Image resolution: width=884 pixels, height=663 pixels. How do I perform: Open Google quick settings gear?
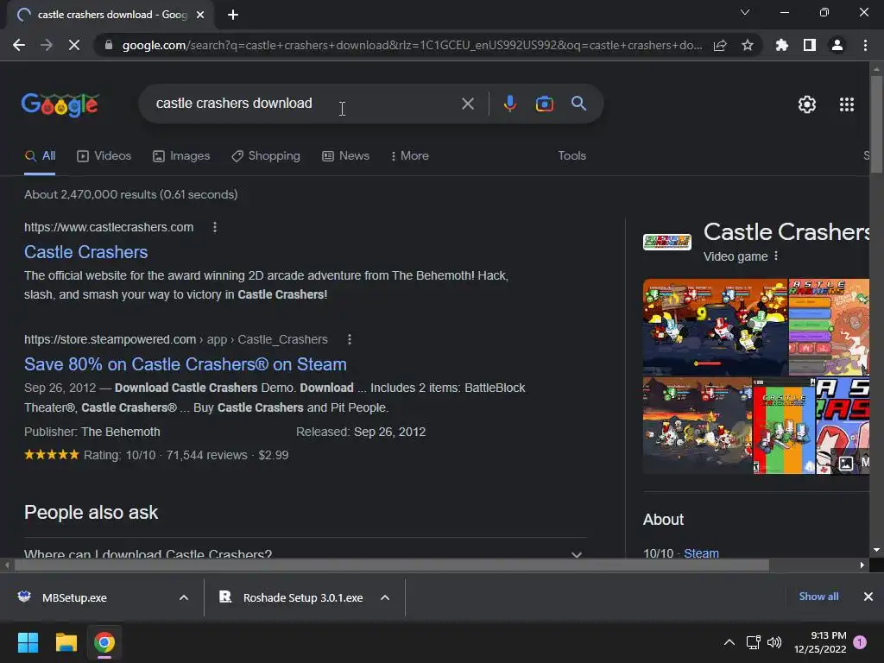[807, 104]
